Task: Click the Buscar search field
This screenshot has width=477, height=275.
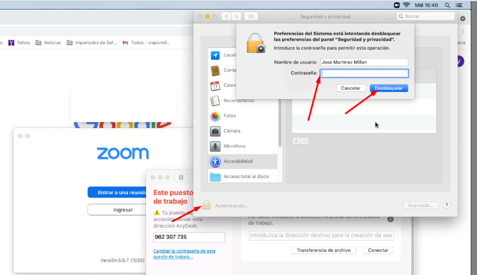Action: click(x=425, y=16)
